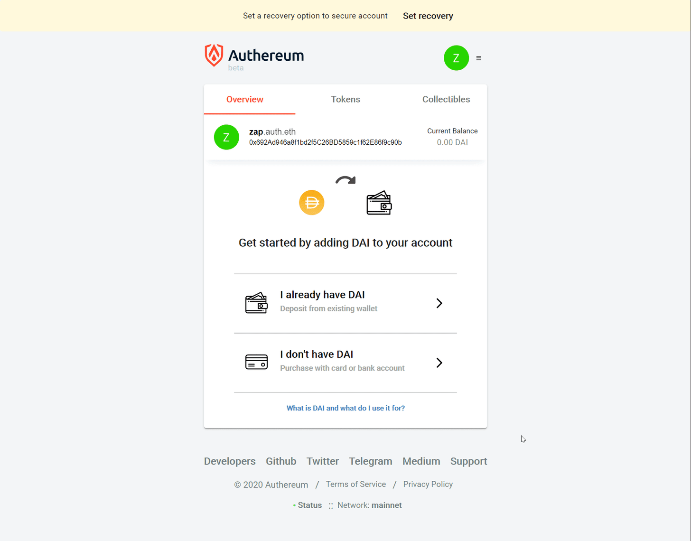Open the Terms of Service link
The image size is (691, 541).
pyautogui.click(x=356, y=484)
